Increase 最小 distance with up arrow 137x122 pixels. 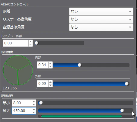coord(34,101)
